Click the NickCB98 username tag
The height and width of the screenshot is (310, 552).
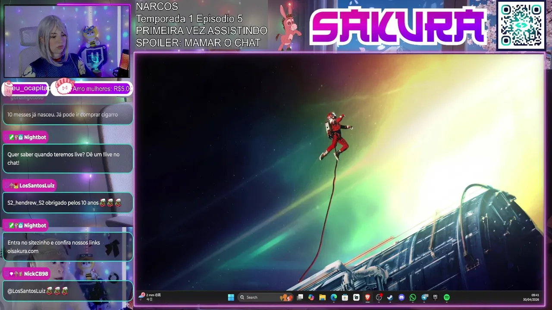click(x=27, y=274)
